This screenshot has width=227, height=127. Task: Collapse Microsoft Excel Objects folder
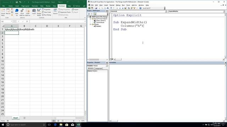pos(90,19)
